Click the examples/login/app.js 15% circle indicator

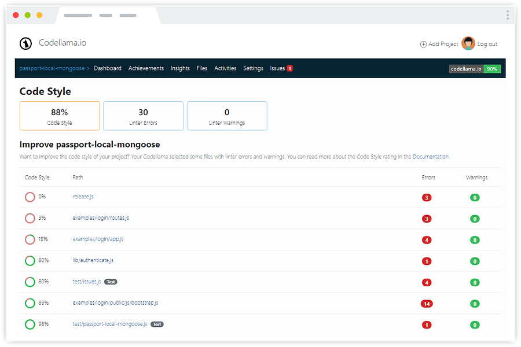[30, 239]
